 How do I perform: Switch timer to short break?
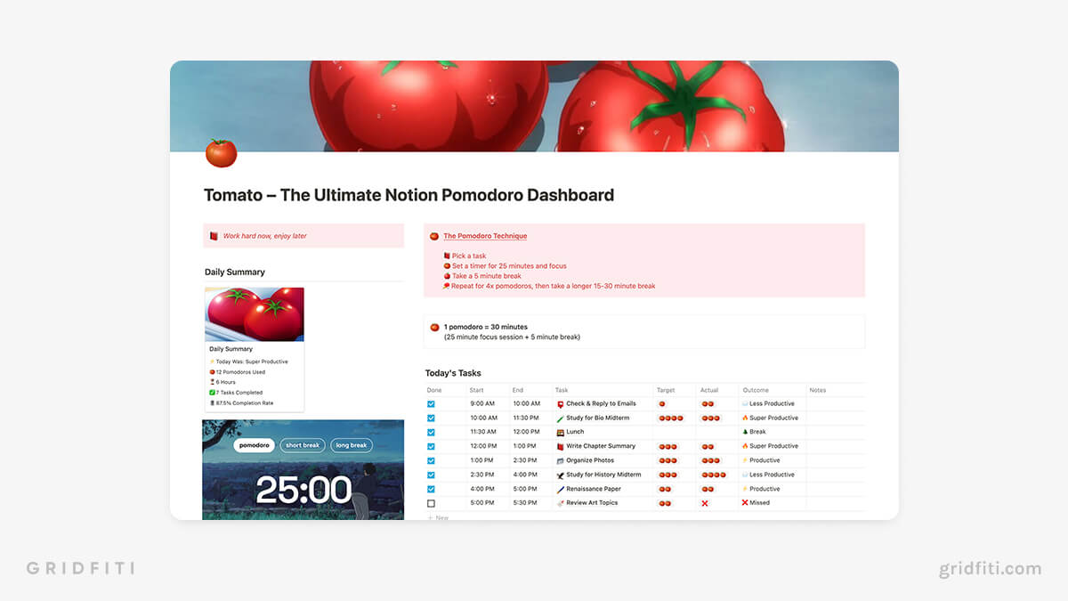[x=302, y=445]
